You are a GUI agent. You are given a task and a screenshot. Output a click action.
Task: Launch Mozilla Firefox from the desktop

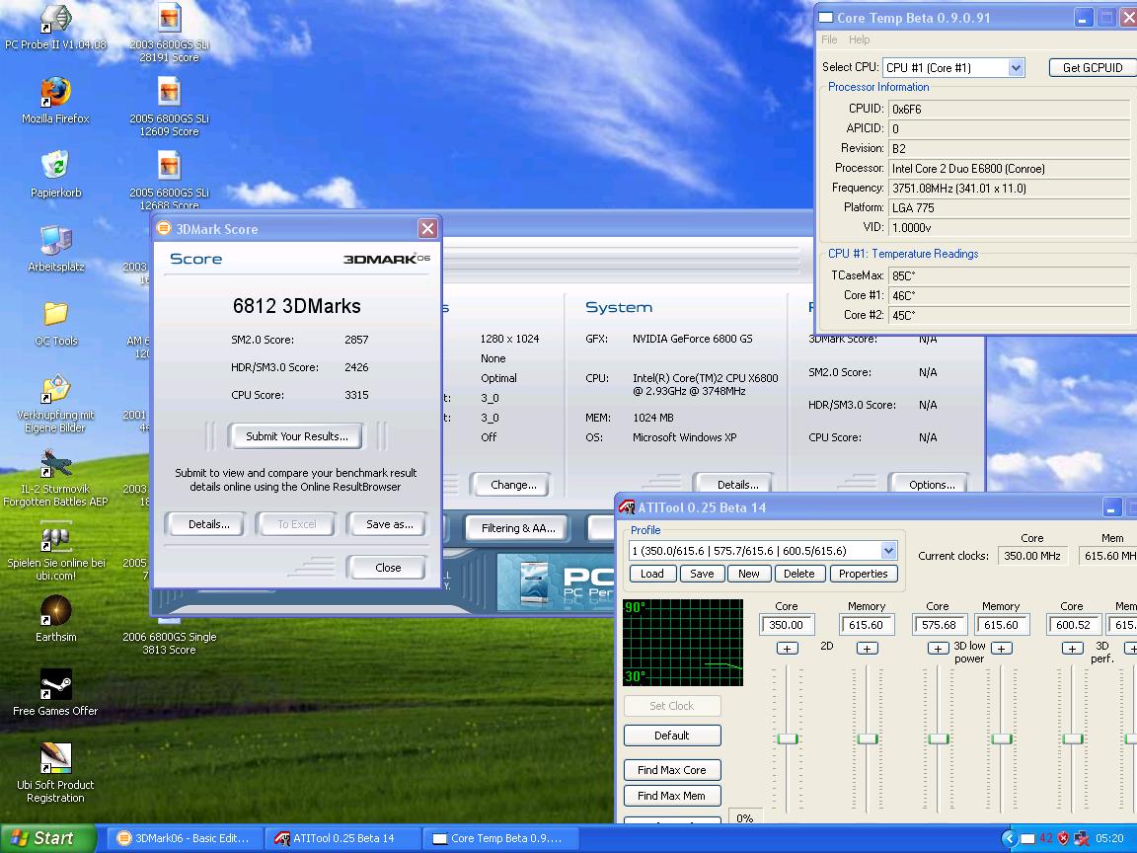pyautogui.click(x=55, y=100)
